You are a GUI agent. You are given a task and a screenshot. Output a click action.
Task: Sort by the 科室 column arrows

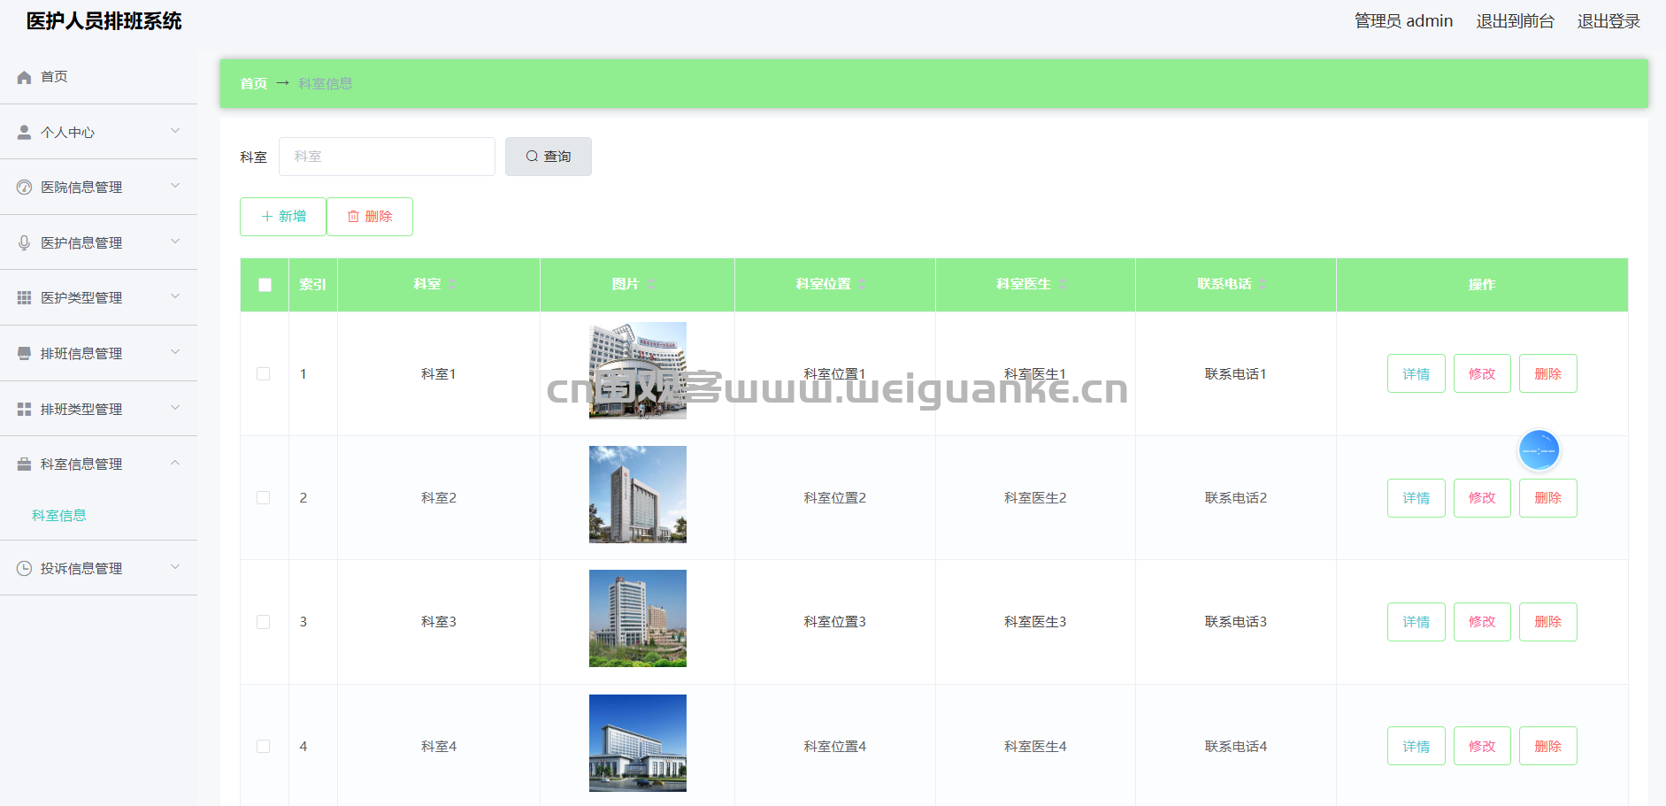pyautogui.click(x=452, y=284)
